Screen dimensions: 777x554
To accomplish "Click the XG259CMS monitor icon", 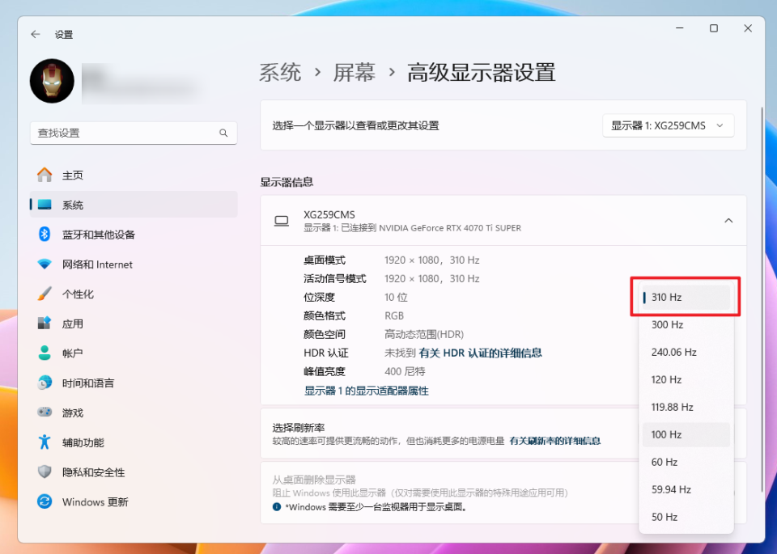I will 282,221.
